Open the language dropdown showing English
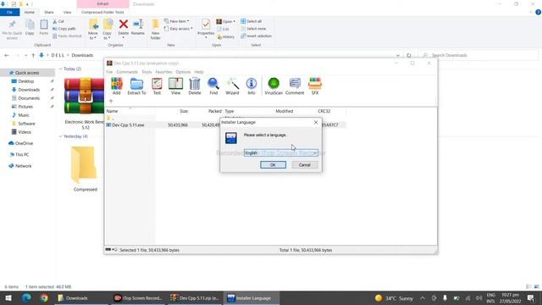The width and height of the screenshot is (542, 305). click(x=281, y=152)
